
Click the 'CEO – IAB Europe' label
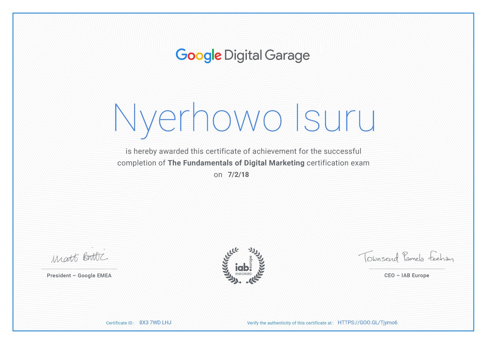[x=407, y=275]
